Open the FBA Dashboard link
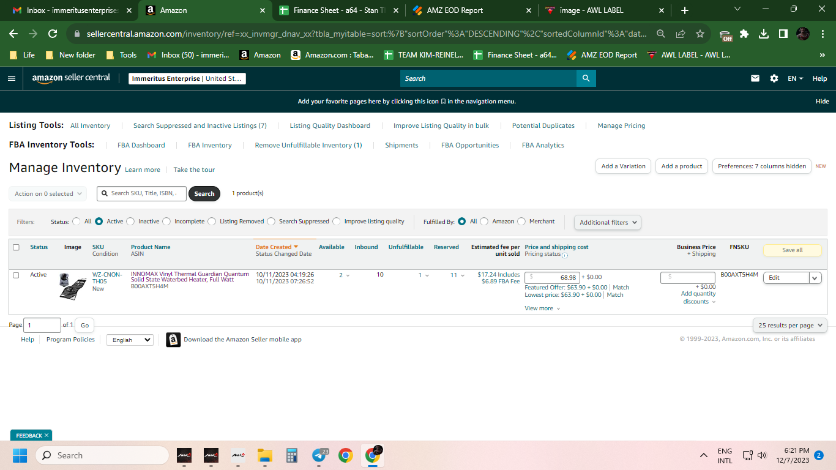Screen dimensions: 836x470 [x=141, y=145]
